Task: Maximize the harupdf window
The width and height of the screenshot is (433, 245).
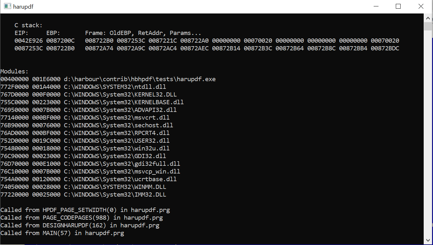Action: [398, 6]
